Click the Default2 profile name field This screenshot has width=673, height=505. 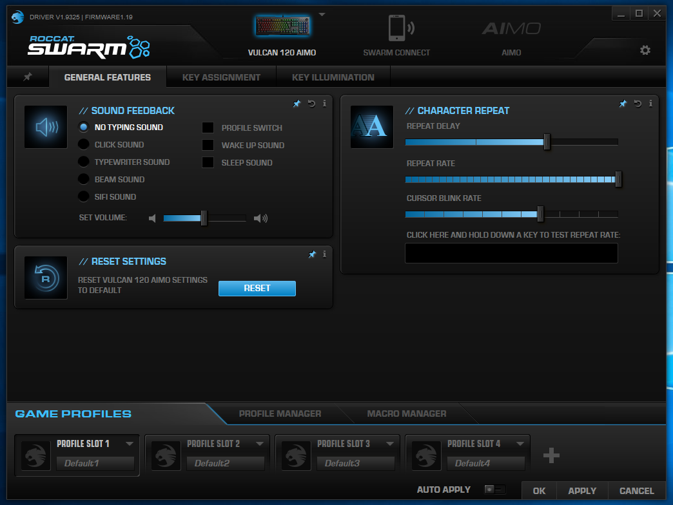point(226,463)
